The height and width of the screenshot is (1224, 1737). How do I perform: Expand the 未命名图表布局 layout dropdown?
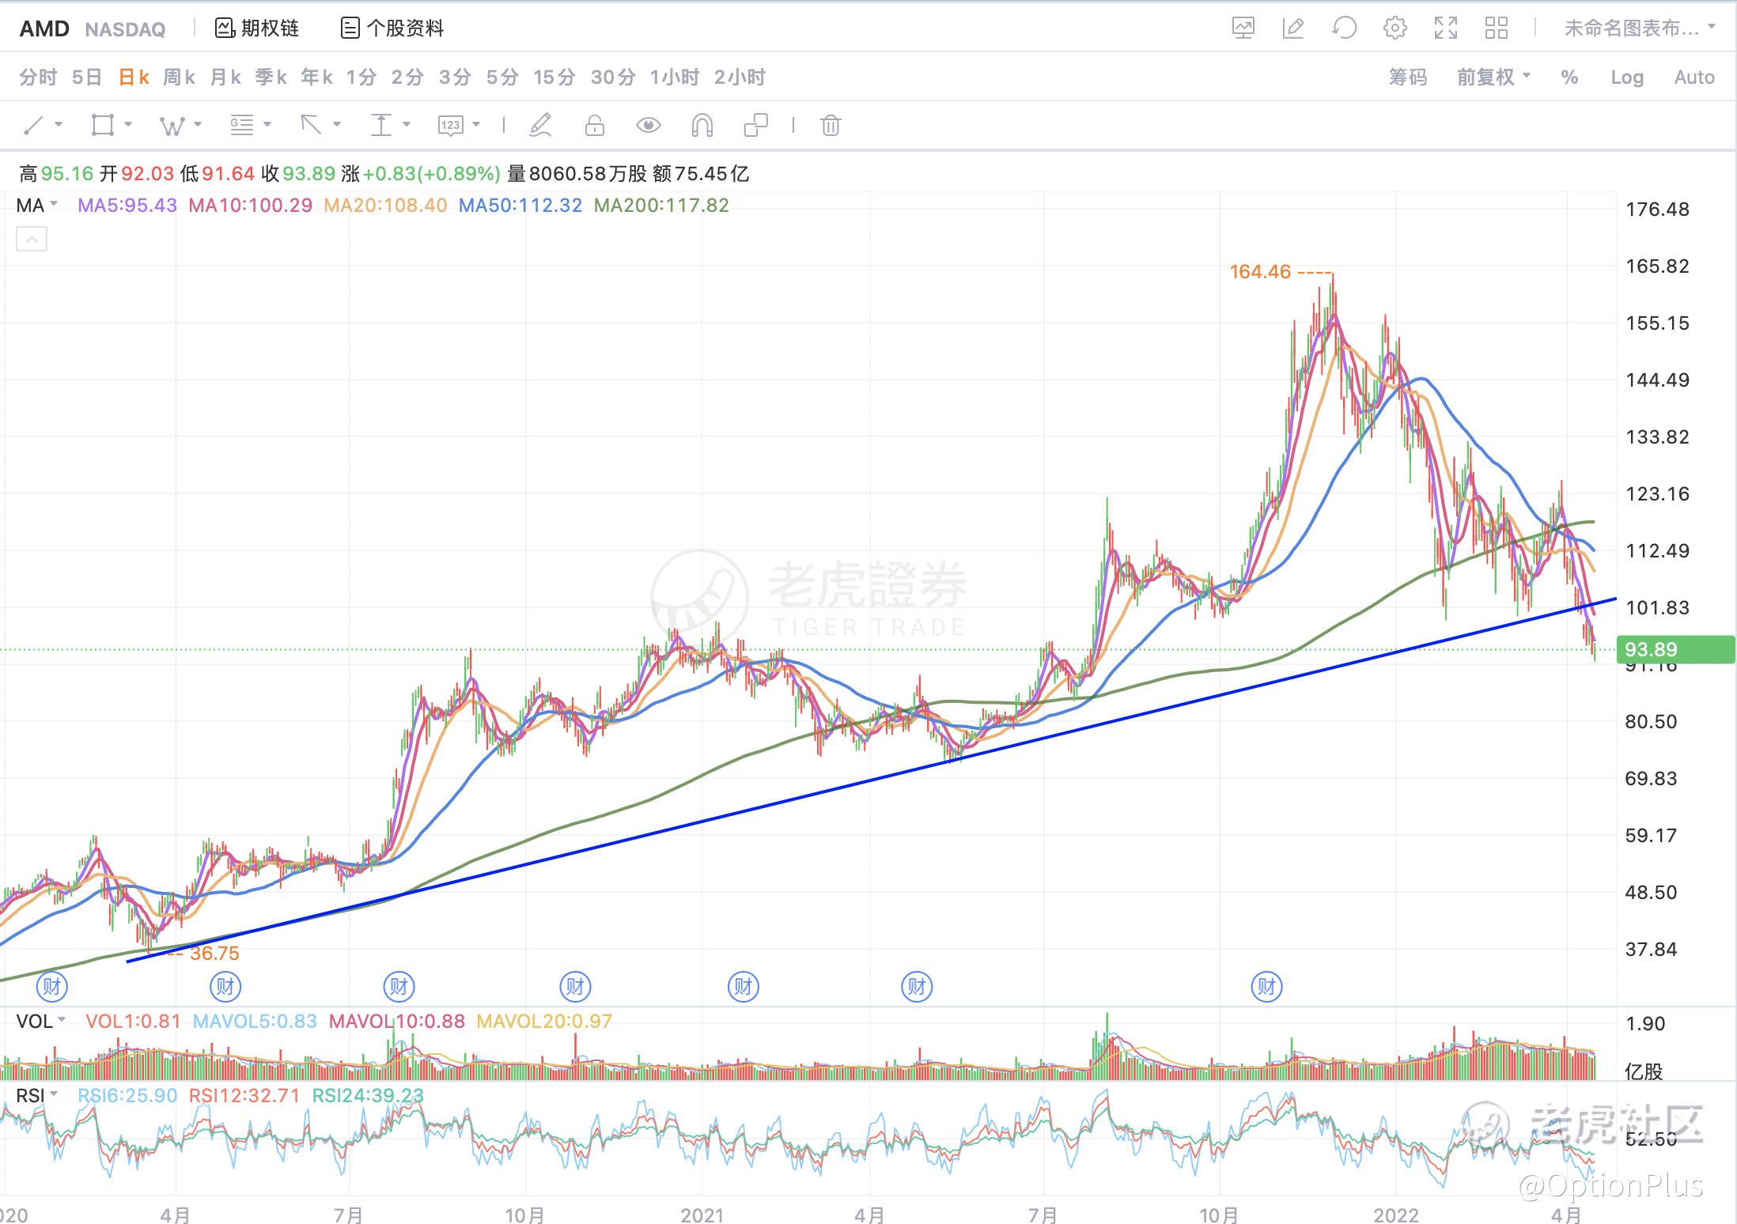[1640, 28]
